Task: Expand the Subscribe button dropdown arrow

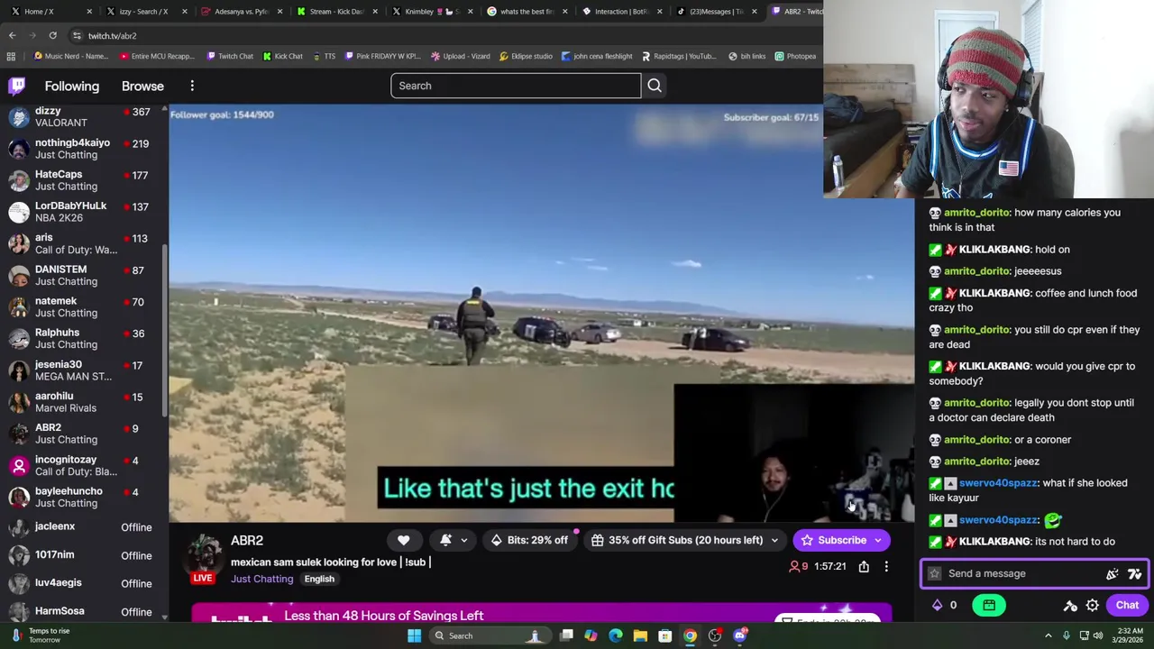Action: (878, 540)
